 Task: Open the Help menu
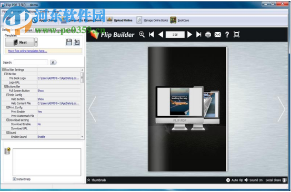click(56, 12)
